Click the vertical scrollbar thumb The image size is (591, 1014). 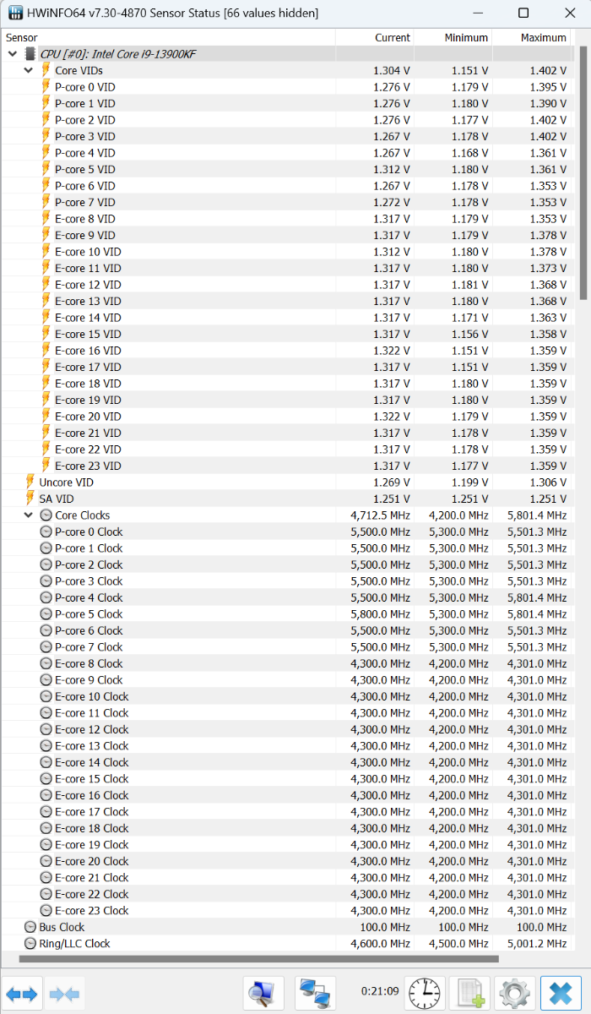click(x=583, y=173)
